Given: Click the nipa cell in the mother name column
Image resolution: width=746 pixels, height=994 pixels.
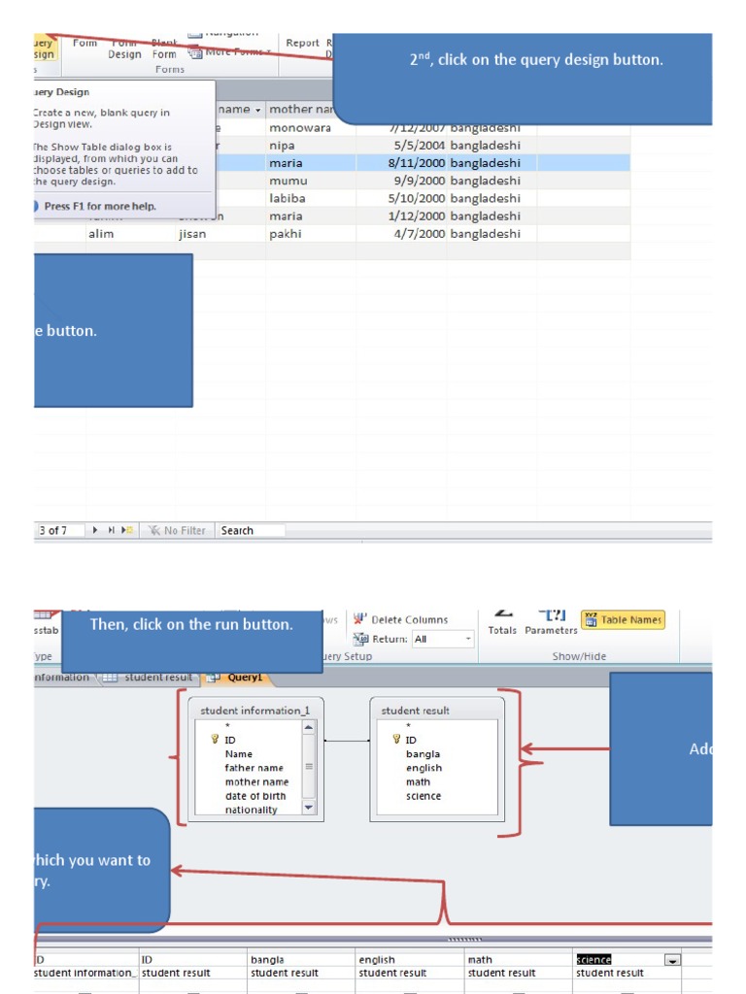Looking at the screenshot, I should pos(310,146).
